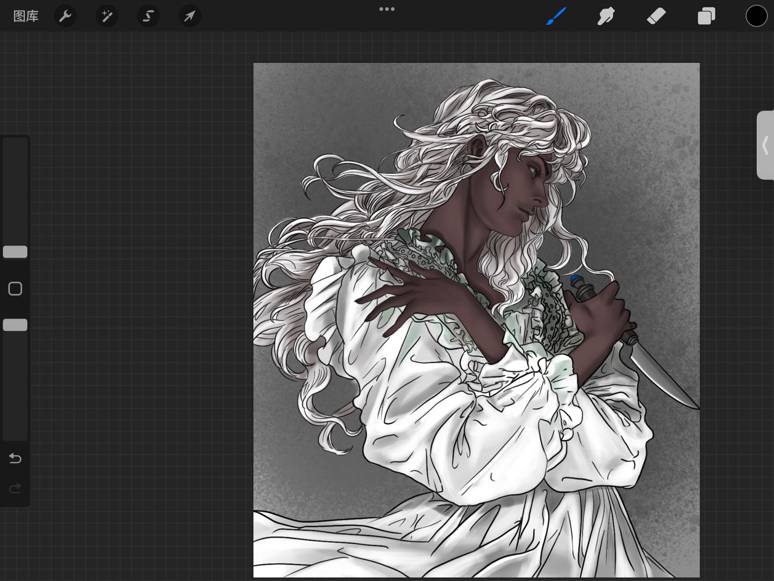Activate the Transform arrow tool
Image resolution: width=774 pixels, height=581 pixels.
(x=189, y=16)
